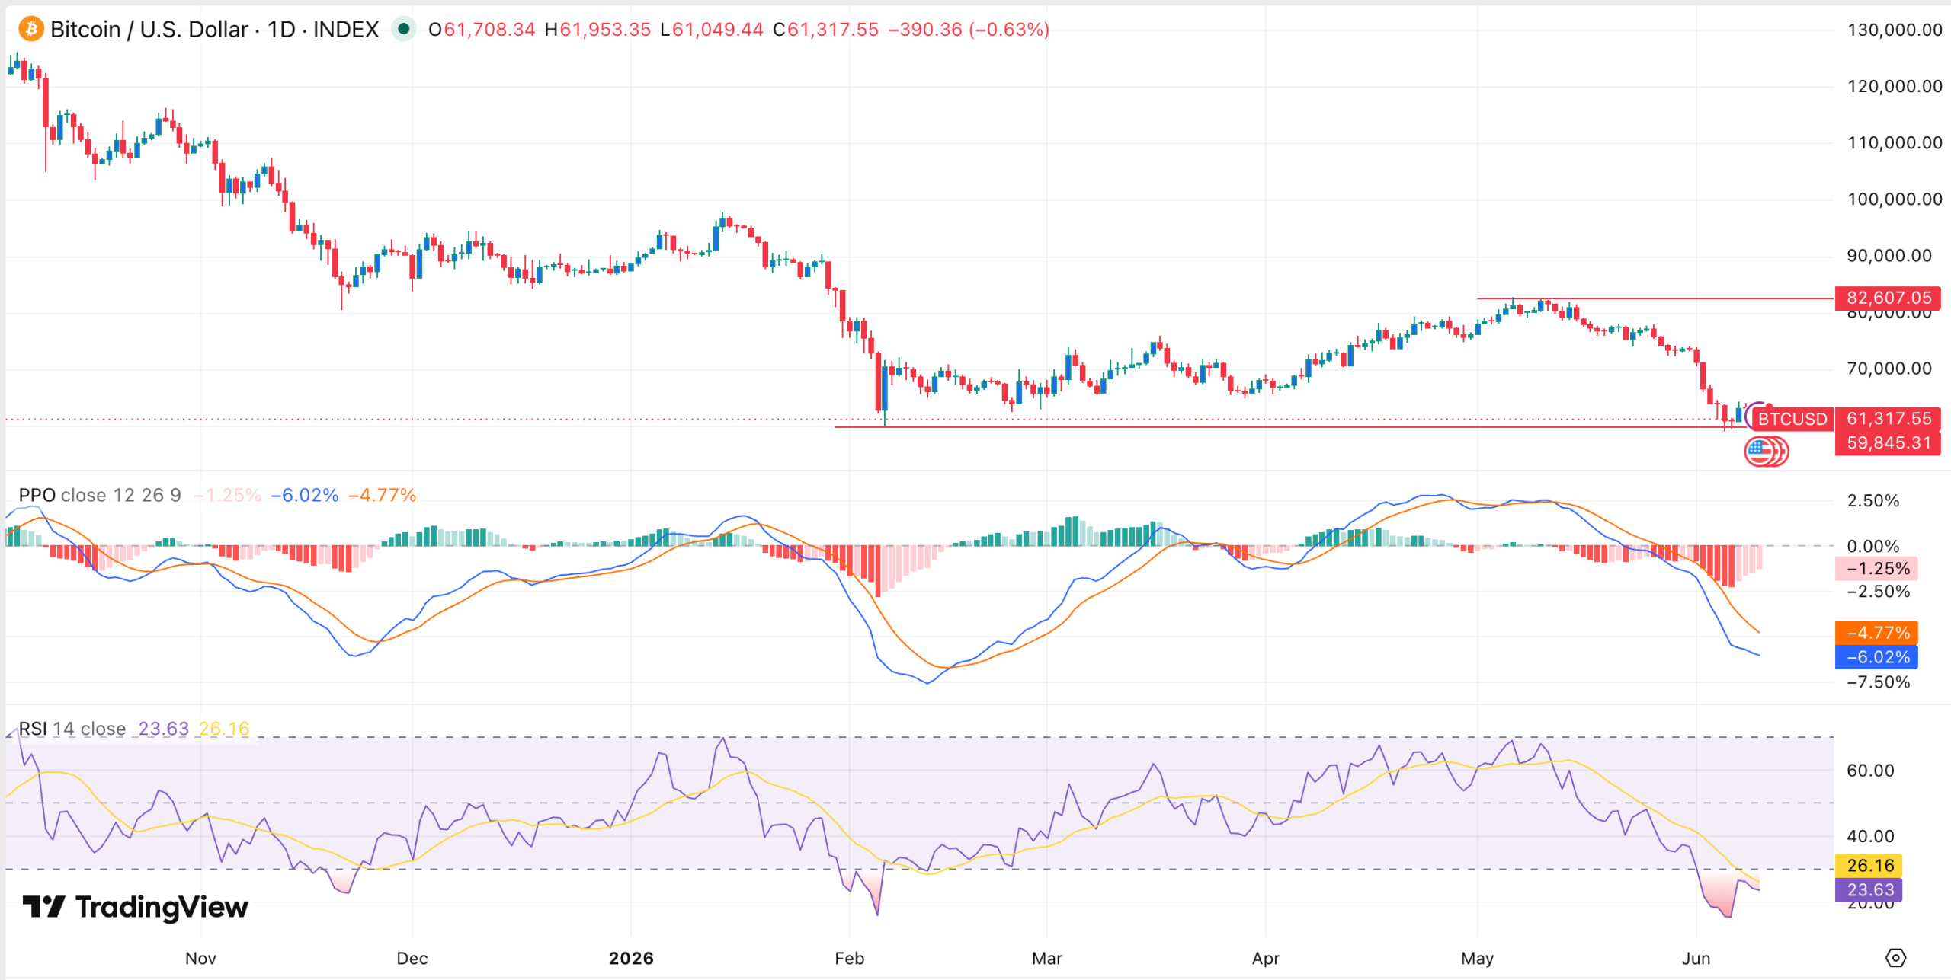
Task: Click the Jun label on time axis
Action: (1696, 958)
